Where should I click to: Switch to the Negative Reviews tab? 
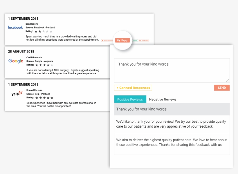pyautogui.click(x=163, y=99)
